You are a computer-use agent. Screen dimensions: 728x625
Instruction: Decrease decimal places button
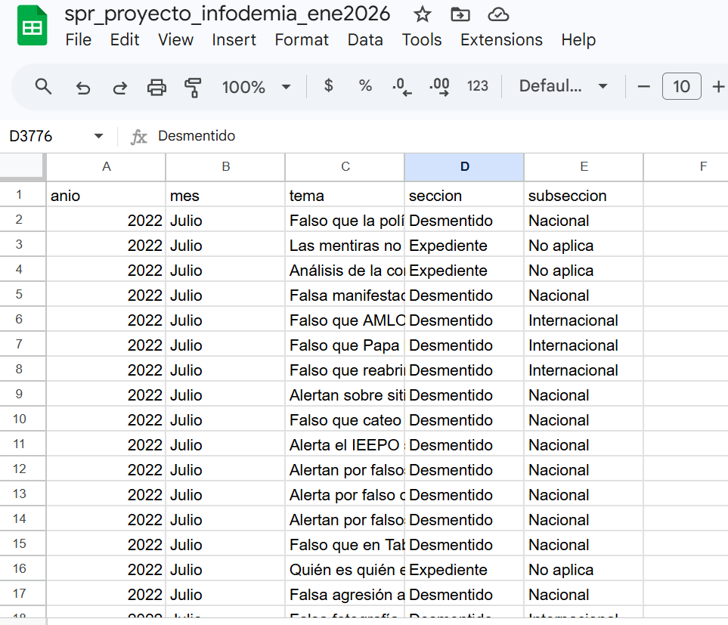[401, 87]
